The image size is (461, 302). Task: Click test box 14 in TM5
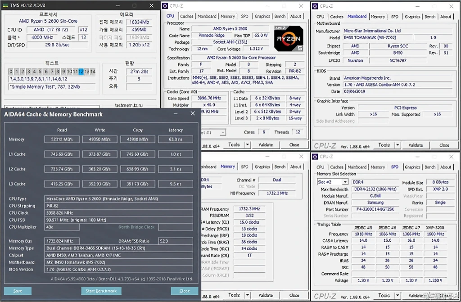pyautogui.click(x=93, y=72)
